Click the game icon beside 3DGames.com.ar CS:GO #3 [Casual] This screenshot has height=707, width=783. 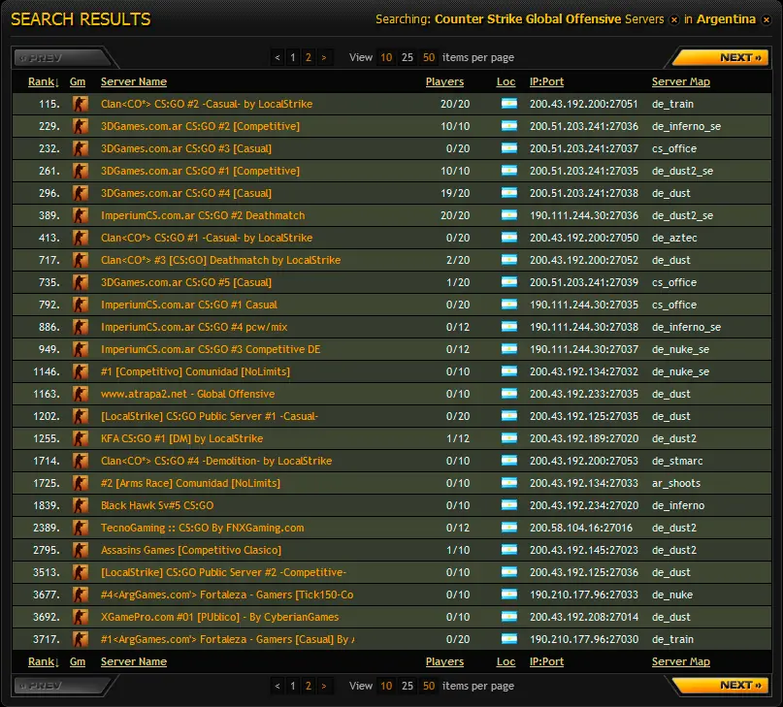pyautogui.click(x=80, y=148)
